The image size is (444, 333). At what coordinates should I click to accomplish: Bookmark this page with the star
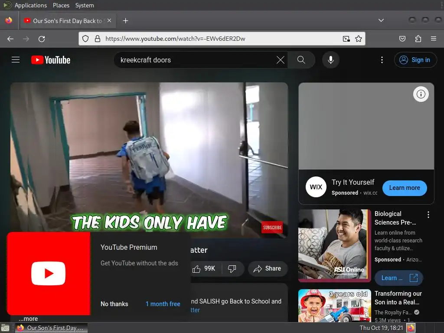tap(359, 39)
